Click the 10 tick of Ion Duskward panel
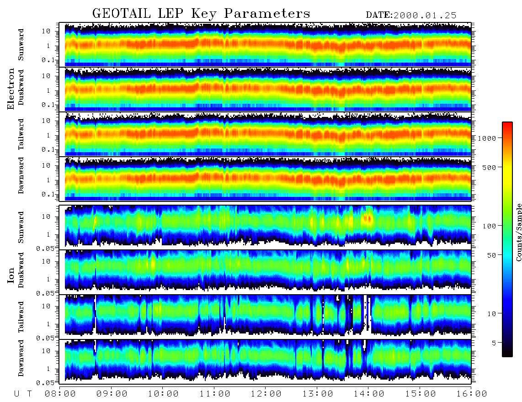The height and width of the screenshot is (402, 522). click(x=46, y=262)
